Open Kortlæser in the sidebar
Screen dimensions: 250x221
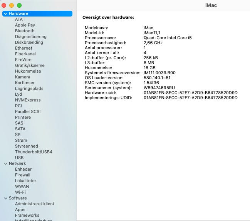[x=25, y=83]
